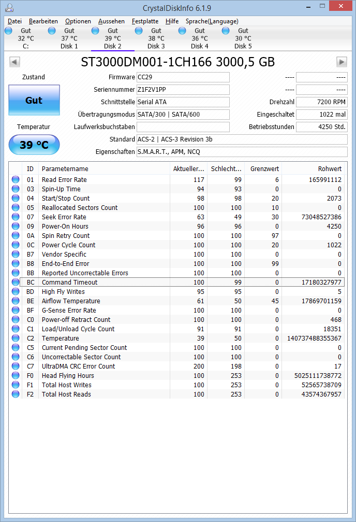Viewport: 356px width, 522px height.
Task: Click the Drehzahl value 7200 RPM
Action: [322, 102]
